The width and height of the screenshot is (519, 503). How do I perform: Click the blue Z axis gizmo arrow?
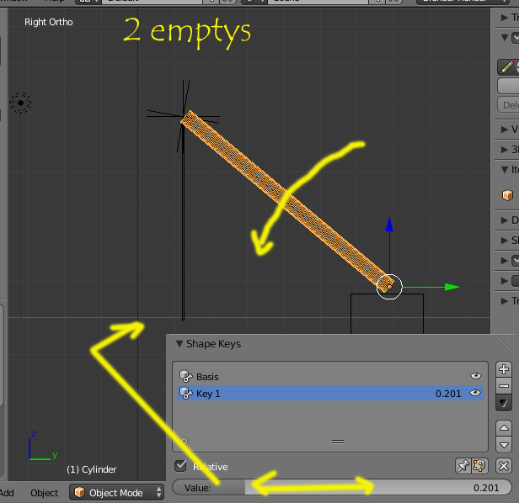[x=389, y=225]
